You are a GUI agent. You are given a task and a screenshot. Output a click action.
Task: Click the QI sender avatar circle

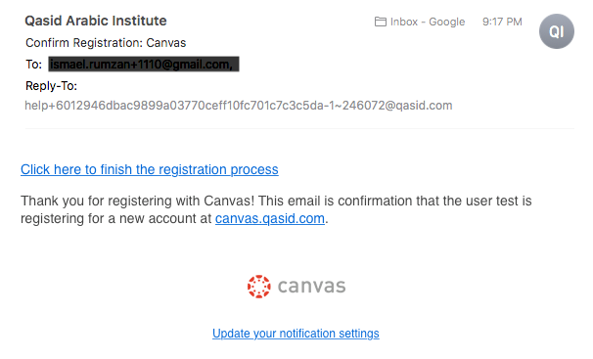[557, 31]
